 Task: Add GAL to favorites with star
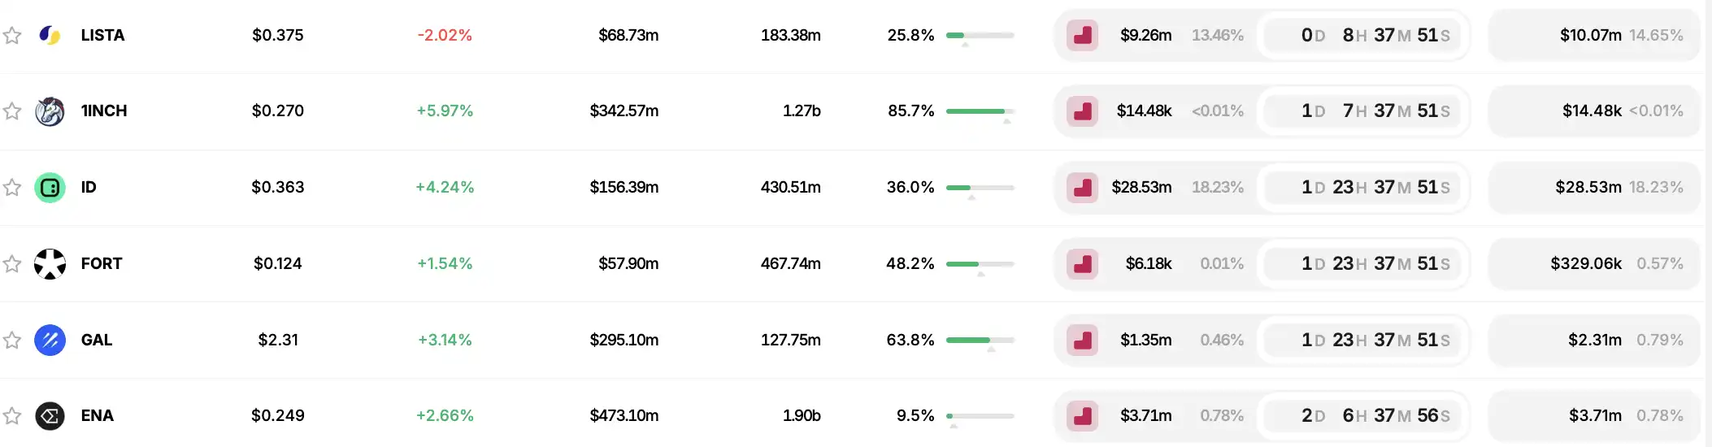point(12,340)
